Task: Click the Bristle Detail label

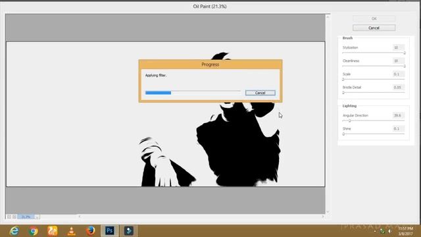Action: pos(352,88)
